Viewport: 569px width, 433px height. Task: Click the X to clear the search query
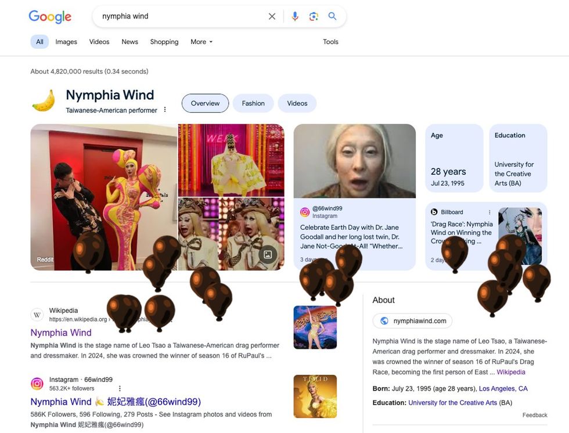pyautogui.click(x=272, y=16)
